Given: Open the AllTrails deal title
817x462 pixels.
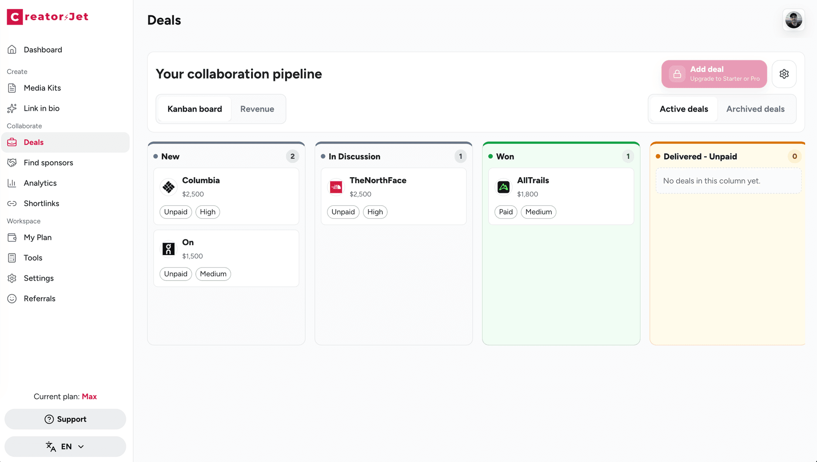Looking at the screenshot, I should click(533, 181).
